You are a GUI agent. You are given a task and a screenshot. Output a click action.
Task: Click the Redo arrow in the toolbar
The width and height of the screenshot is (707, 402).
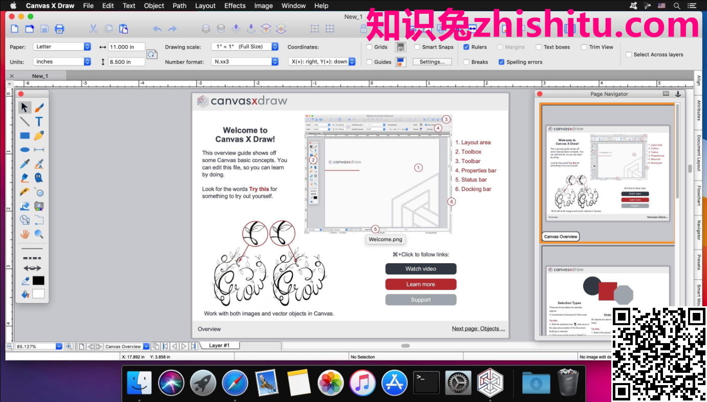(x=173, y=29)
